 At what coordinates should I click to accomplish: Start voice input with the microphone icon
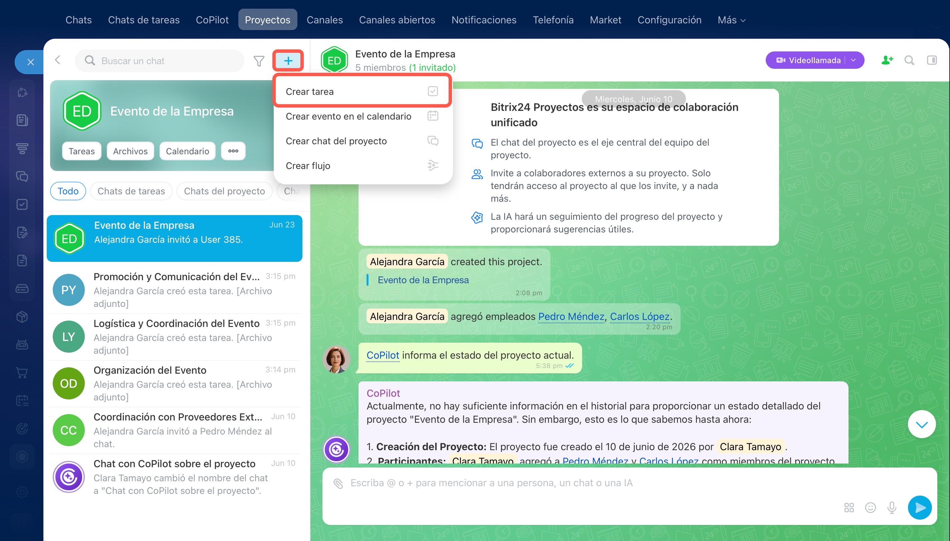click(x=892, y=508)
